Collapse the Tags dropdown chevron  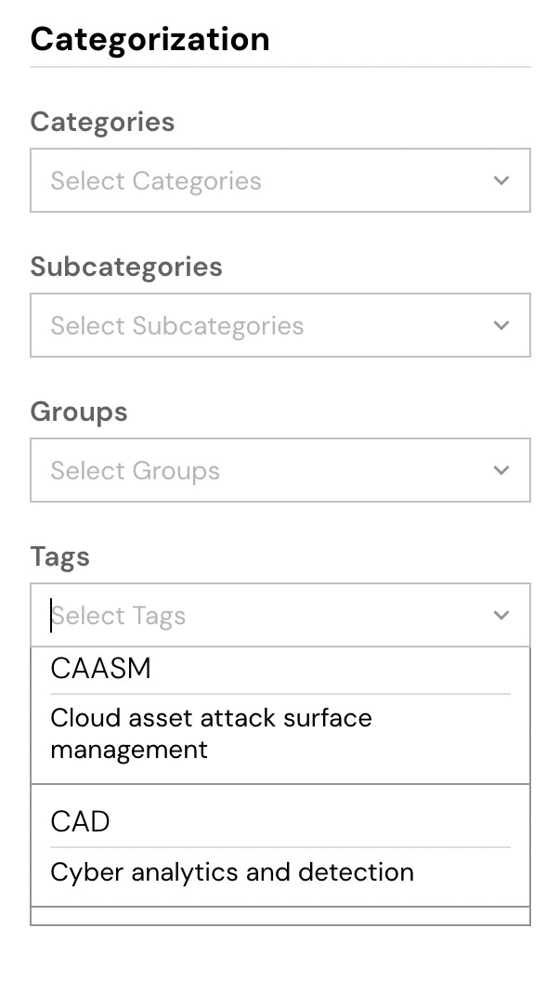pos(501,615)
